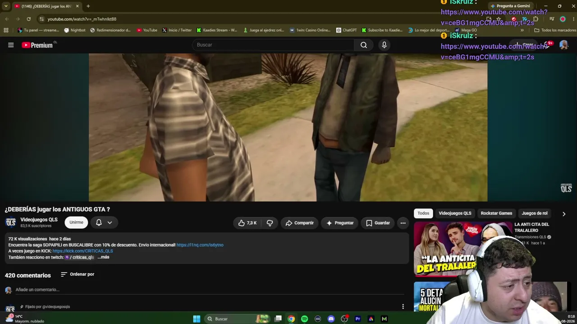Image resolution: width=577 pixels, height=324 pixels.
Task: Open notification bell options for Videojuegos QLS
Action: pos(104,222)
